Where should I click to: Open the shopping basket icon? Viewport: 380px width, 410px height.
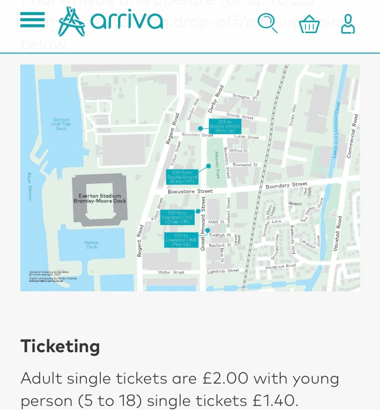coord(309,24)
